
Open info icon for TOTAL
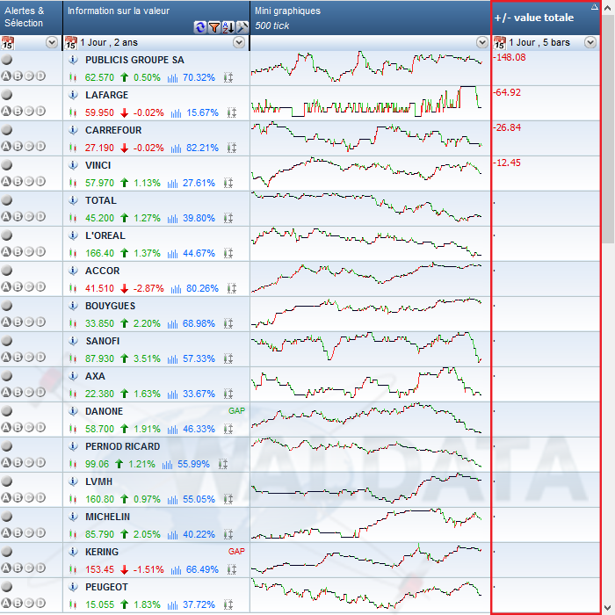coord(73,200)
